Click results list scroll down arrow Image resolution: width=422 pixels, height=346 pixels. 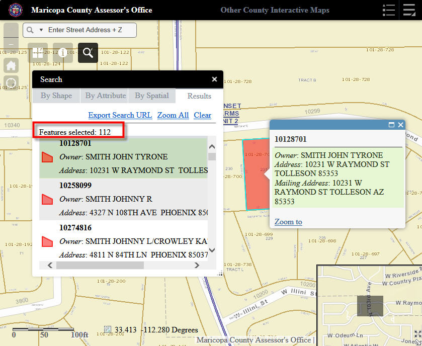click(x=212, y=250)
